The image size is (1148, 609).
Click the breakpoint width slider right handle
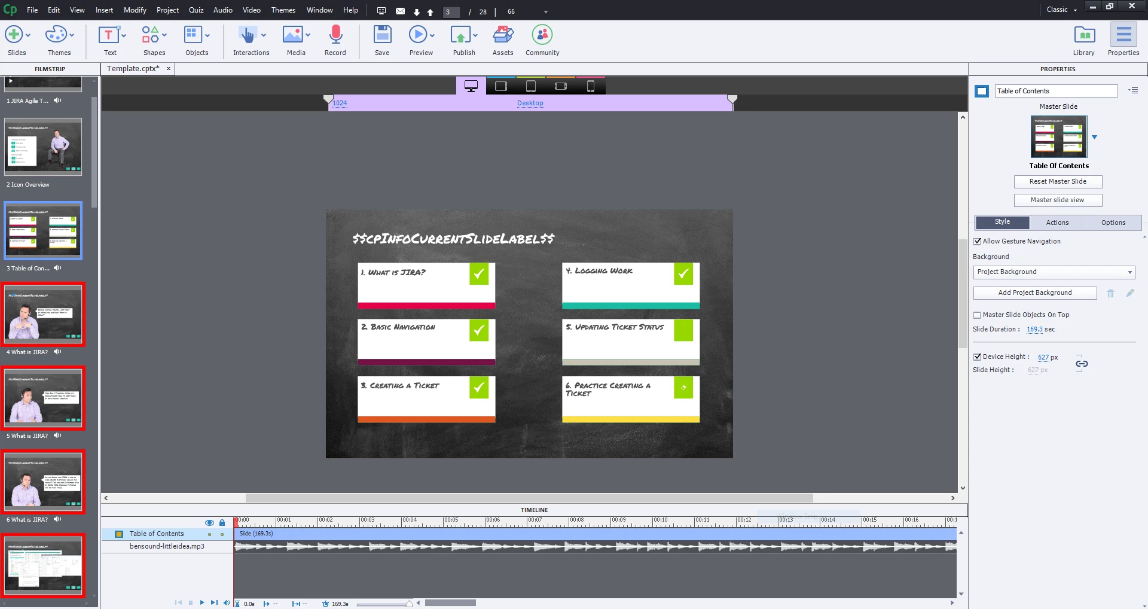732,99
